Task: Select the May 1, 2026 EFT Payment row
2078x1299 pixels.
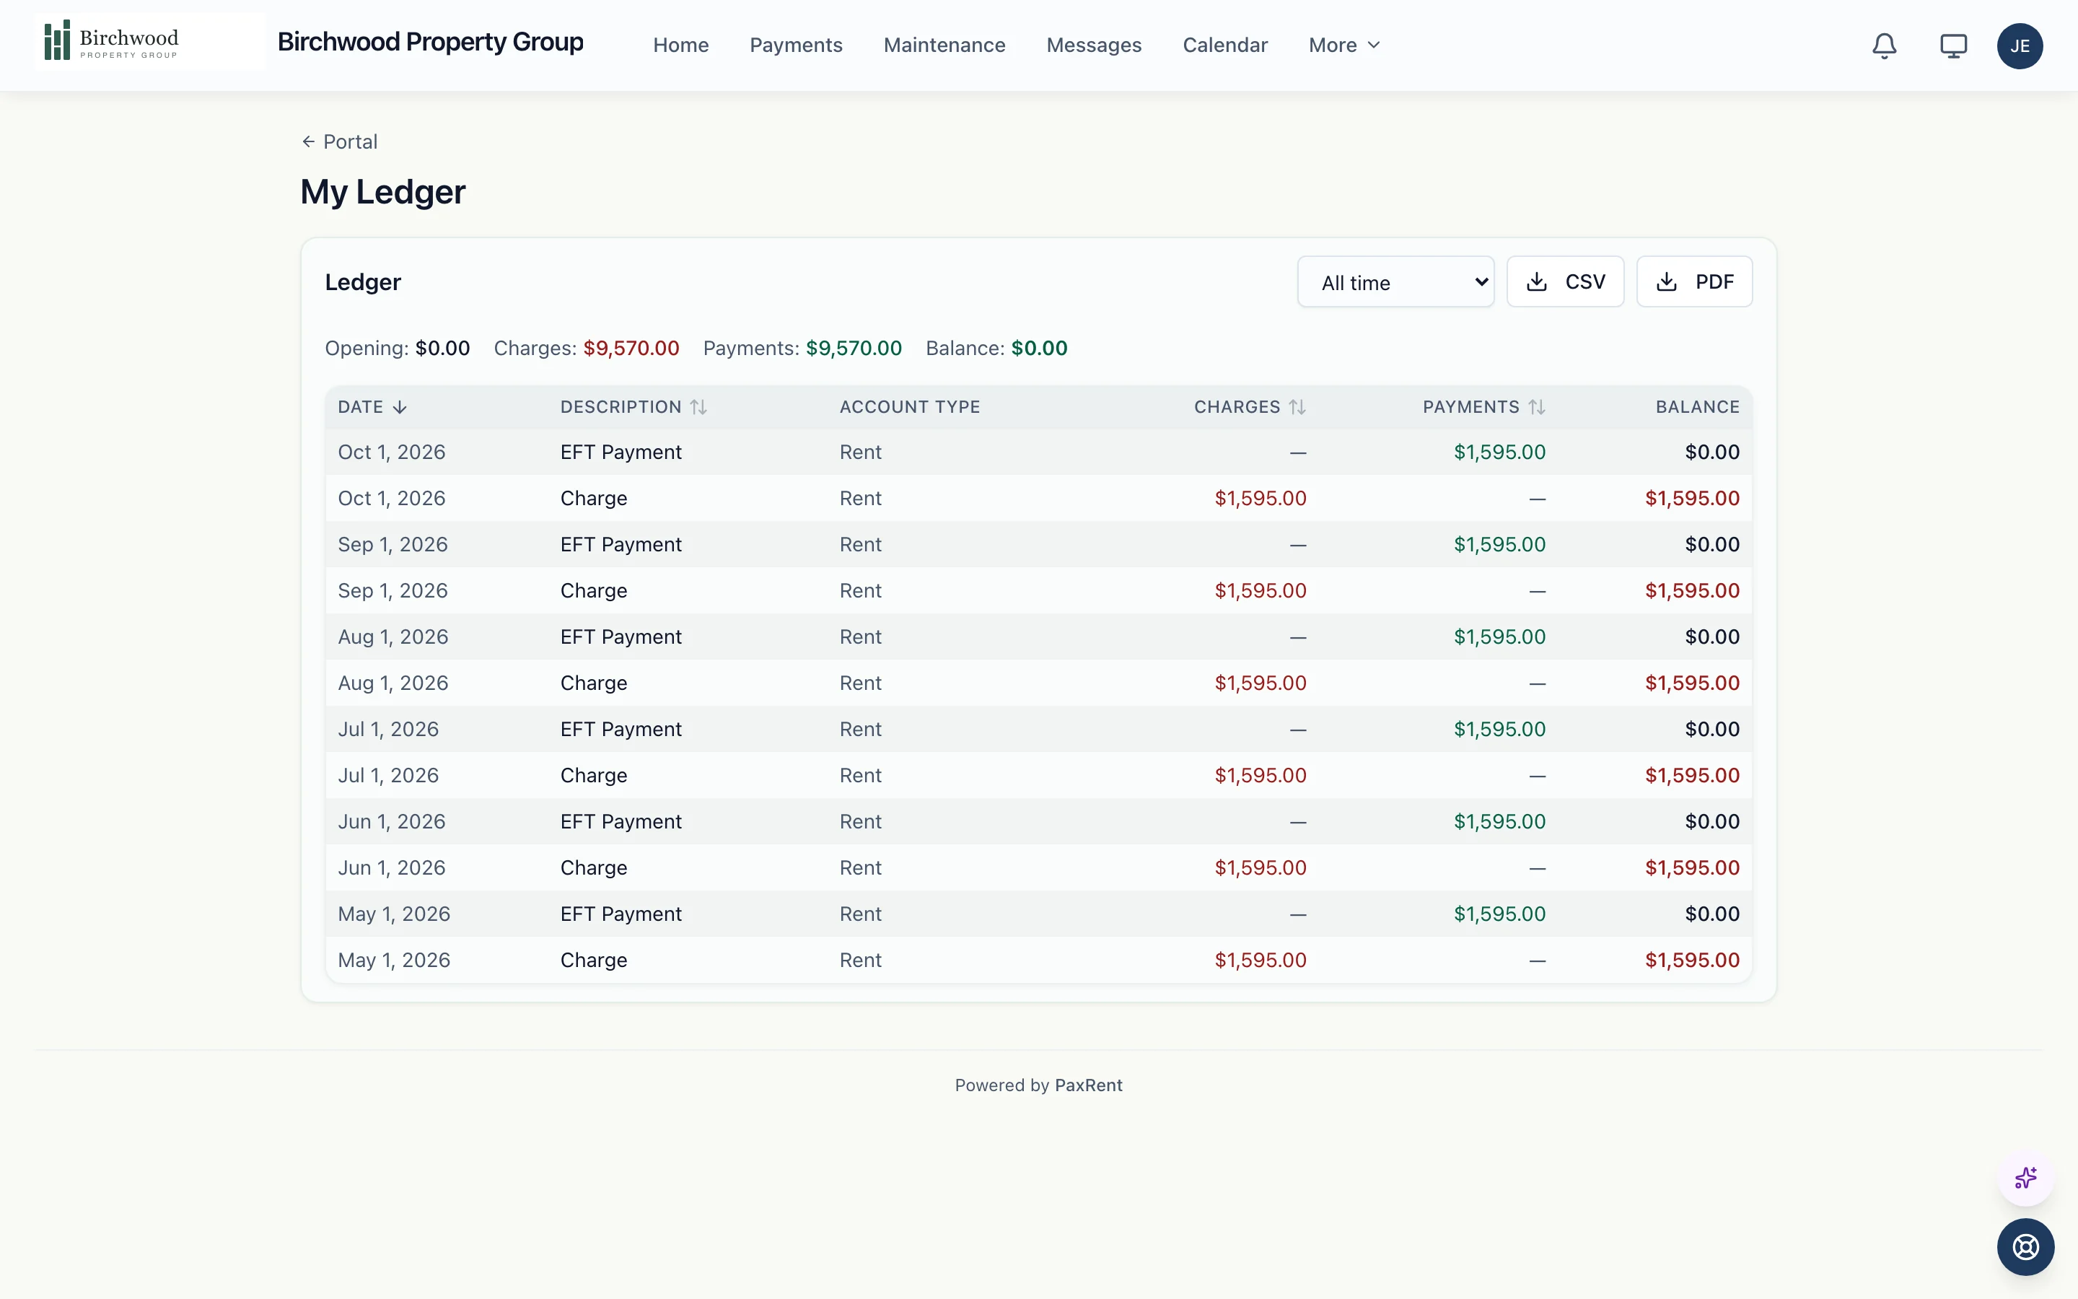Action: click(x=1038, y=914)
